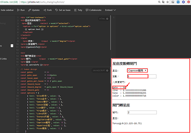Click the Pinterest extension icon
Viewport: 191px width, 133px height.
coord(188,2)
